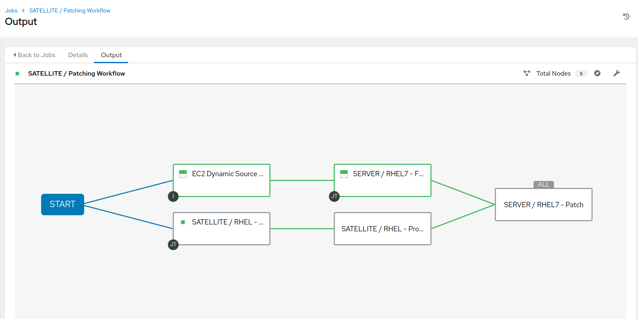Click the SATELLITE / RHEL - ... node label
Image resolution: width=638 pixels, height=319 pixels.
pos(228,222)
